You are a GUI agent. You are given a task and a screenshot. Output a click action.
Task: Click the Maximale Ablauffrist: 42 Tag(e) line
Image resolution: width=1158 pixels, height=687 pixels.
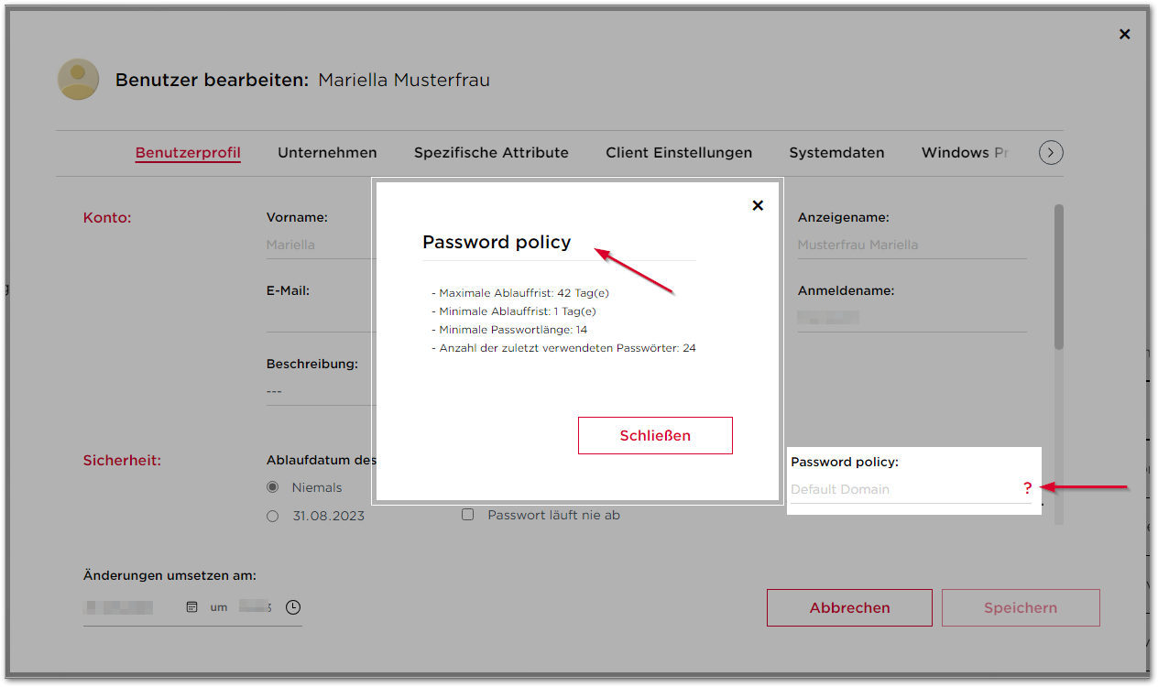click(520, 293)
